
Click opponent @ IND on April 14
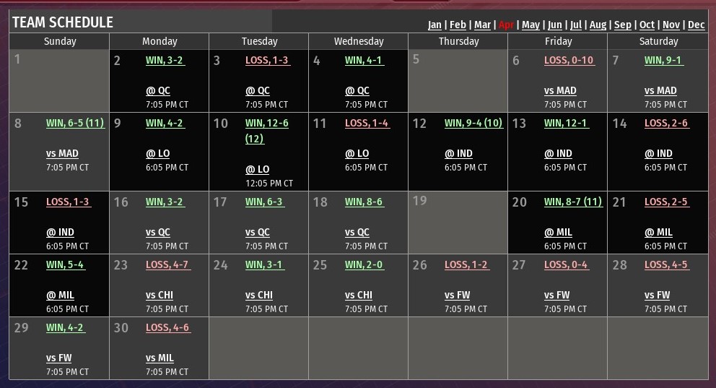[x=658, y=154]
